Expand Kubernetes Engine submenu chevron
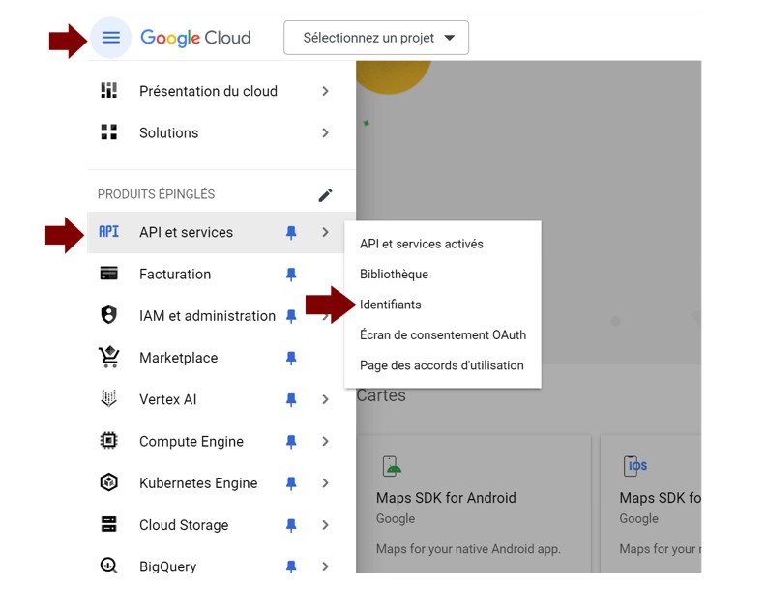This screenshot has height=610, width=766. point(325,483)
